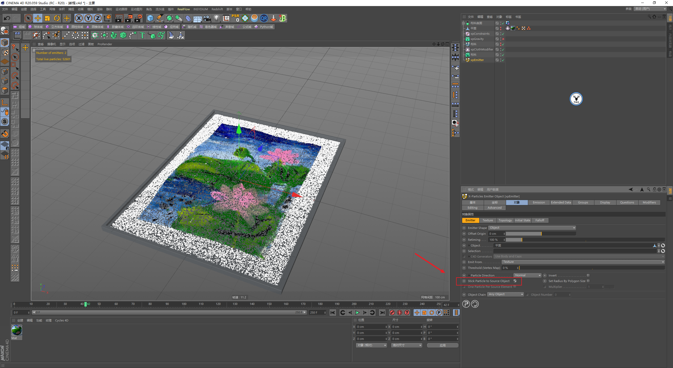Viewport: 673px width, 368px height.
Task: Activate the Scale tool in top toolbar
Action: click(x=47, y=18)
